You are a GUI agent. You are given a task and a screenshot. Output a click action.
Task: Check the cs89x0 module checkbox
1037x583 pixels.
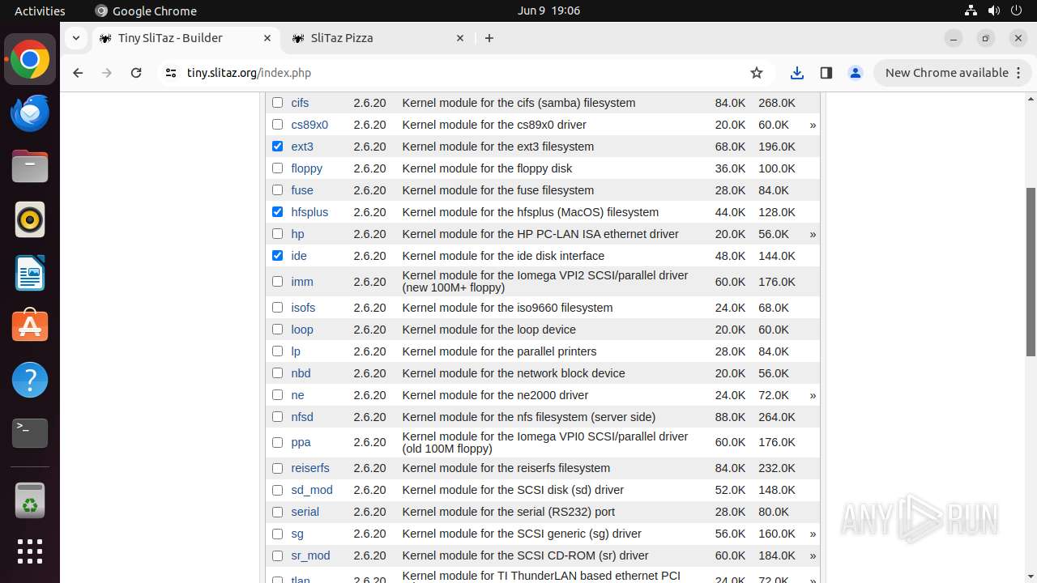[278, 125]
